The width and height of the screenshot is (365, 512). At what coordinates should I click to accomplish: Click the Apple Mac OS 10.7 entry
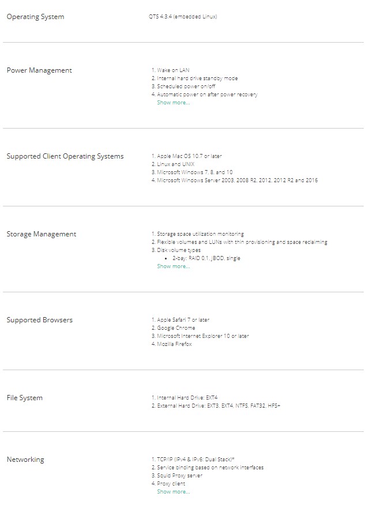(189, 156)
